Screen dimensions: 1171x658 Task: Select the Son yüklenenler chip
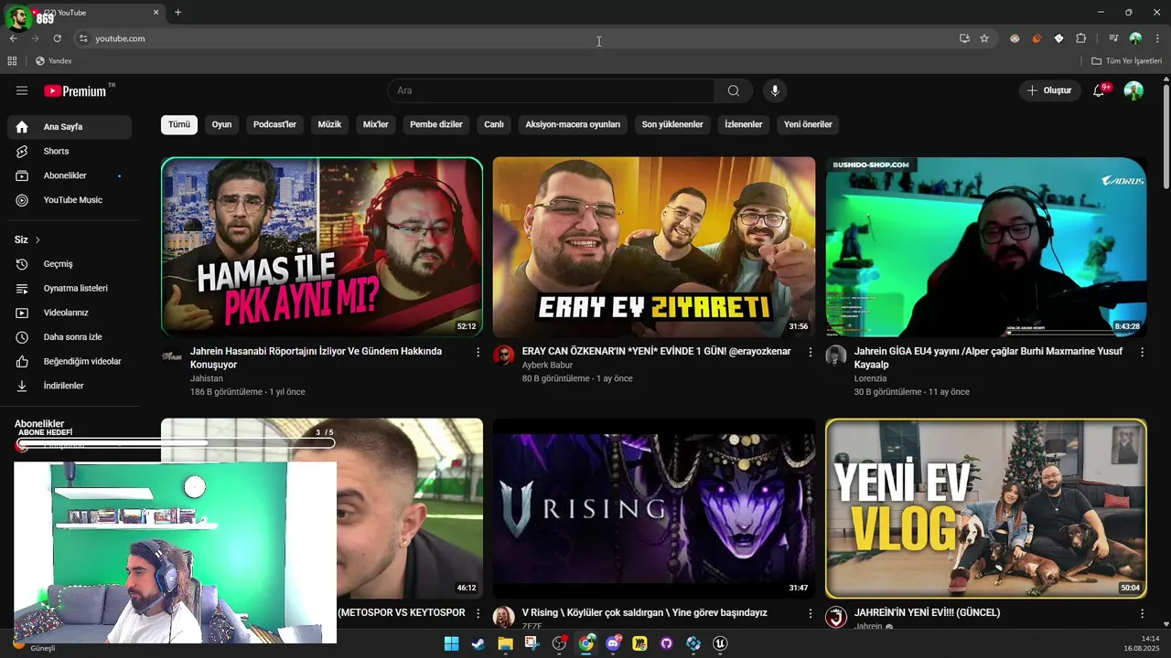(672, 124)
